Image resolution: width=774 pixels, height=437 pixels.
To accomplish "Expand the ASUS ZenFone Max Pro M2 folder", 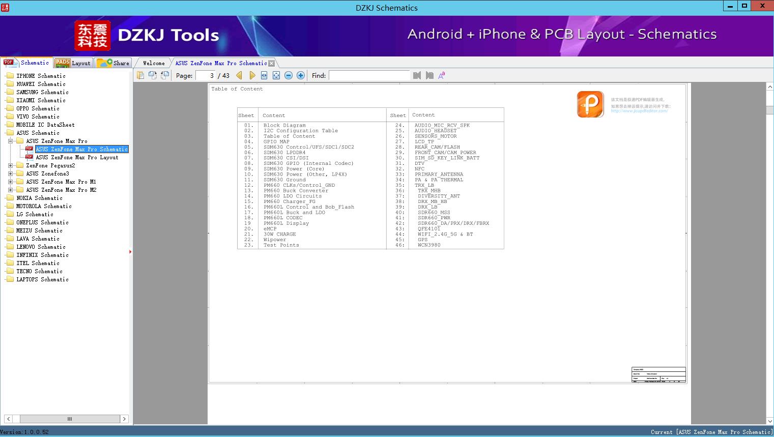I will (10, 190).
